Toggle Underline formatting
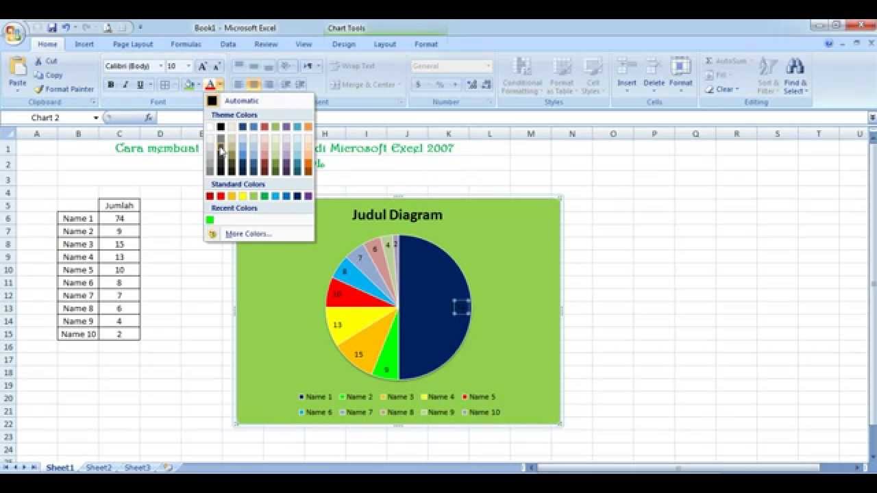The height and width of the screenshot is (493, 877). pyautogui.click(x=140, y=85)
